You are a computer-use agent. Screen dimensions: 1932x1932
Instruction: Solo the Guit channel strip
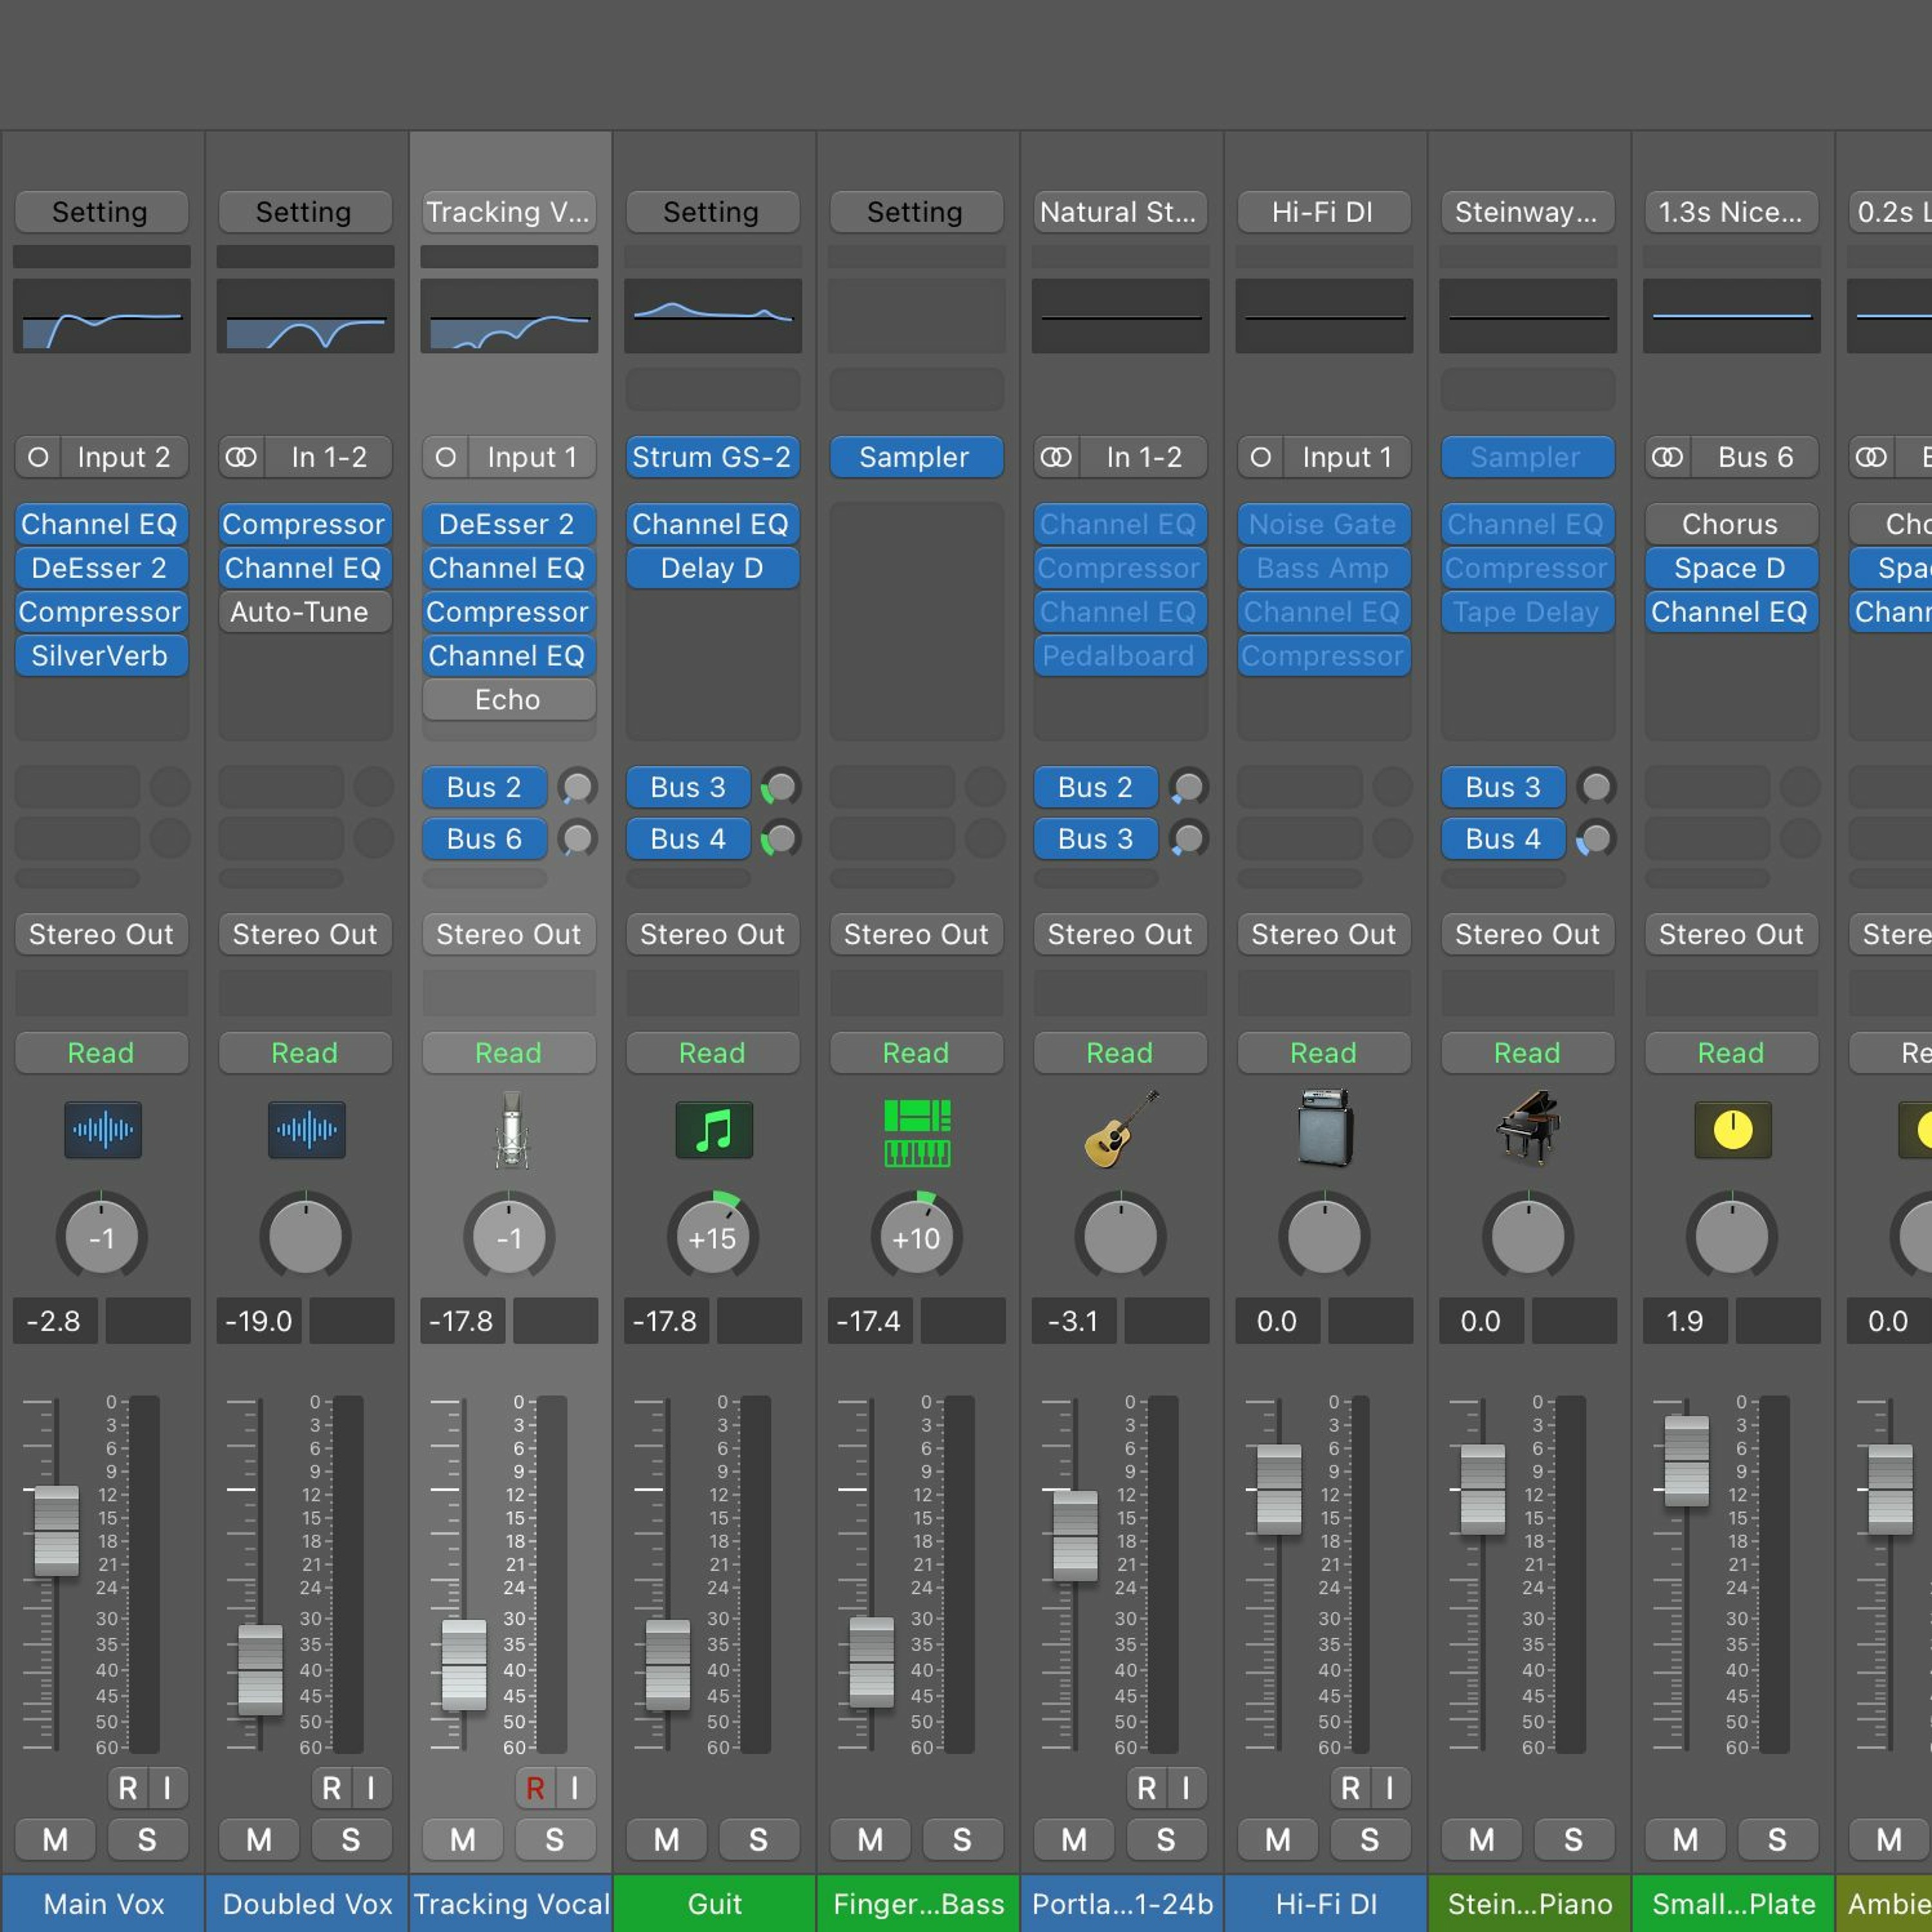(x=758, y=1839)
